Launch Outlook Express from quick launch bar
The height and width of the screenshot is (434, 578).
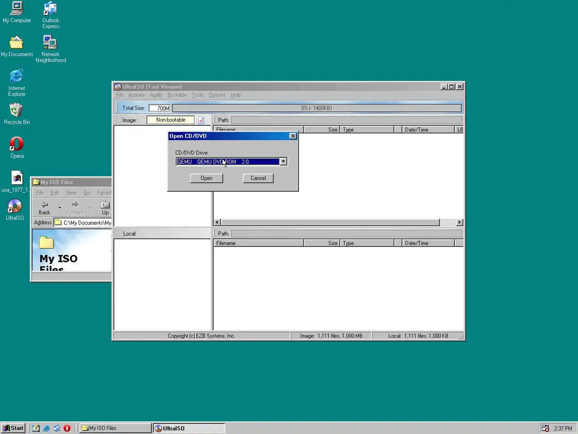click(57, 428)
